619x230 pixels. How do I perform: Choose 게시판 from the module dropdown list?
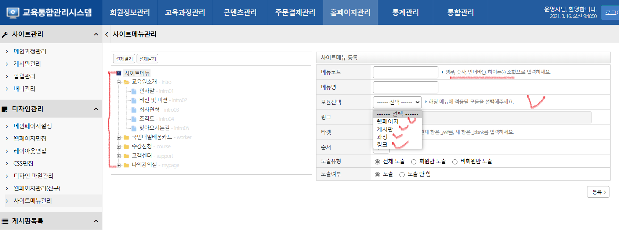(x=385, y=129)
